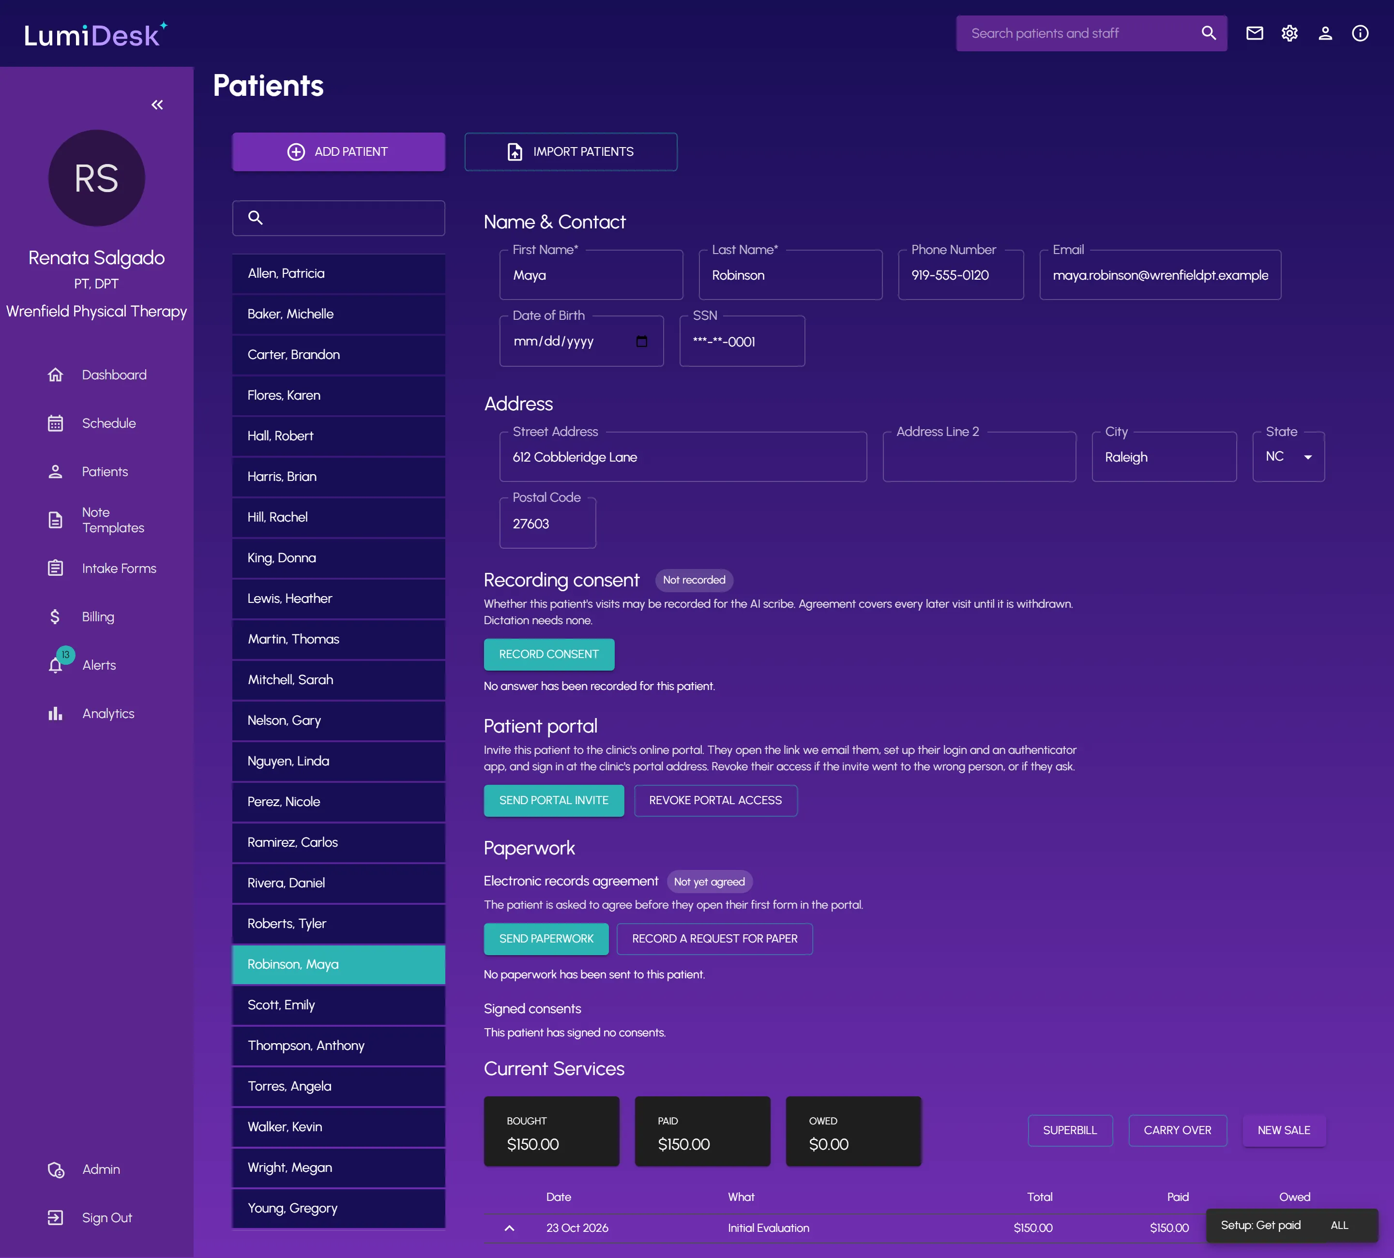Collapse the sidebar with double-chevron icon
This screenshot has height=1258, width=1394.
click(x=157, y=105)
